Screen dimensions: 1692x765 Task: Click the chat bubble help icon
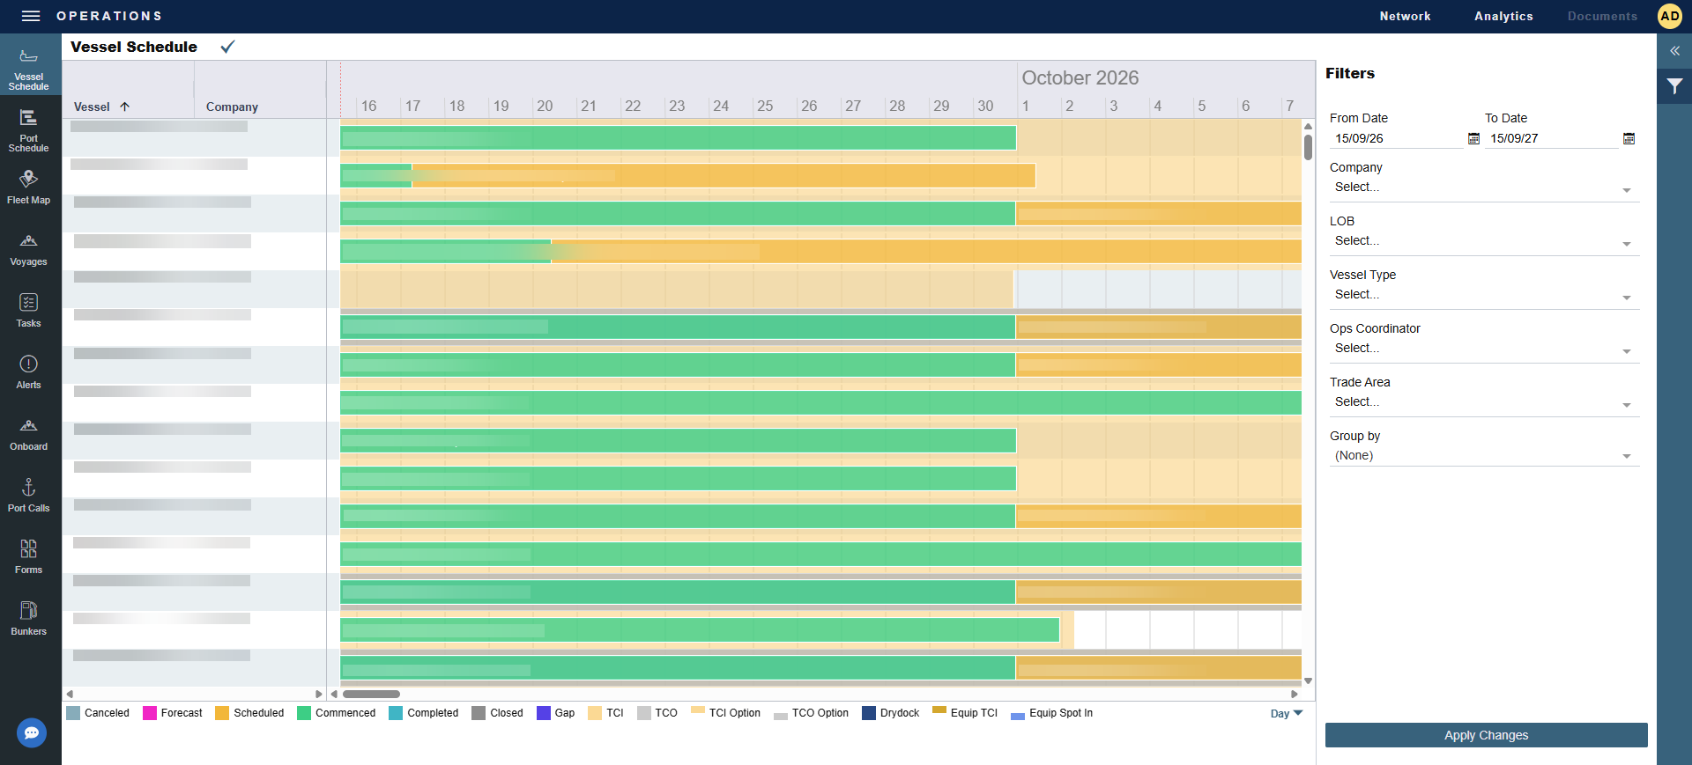pyautogui.click(x=32, y=732)
